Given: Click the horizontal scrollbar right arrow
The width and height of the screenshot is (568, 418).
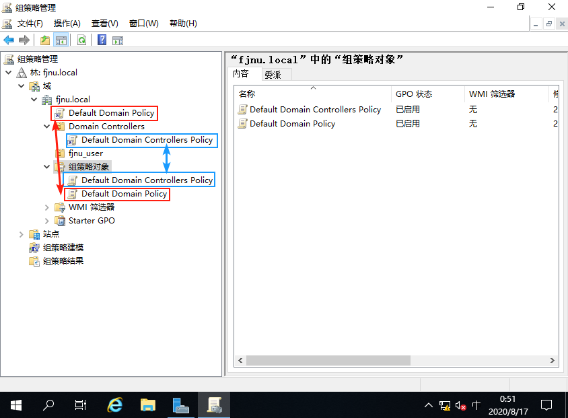Looking at the screenshot, I should point(552,360).
